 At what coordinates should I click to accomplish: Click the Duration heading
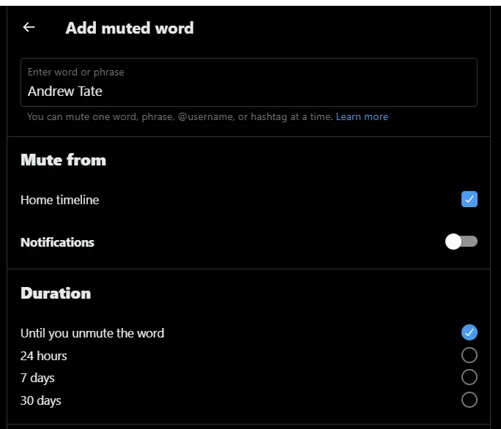[x=56, y=294]
